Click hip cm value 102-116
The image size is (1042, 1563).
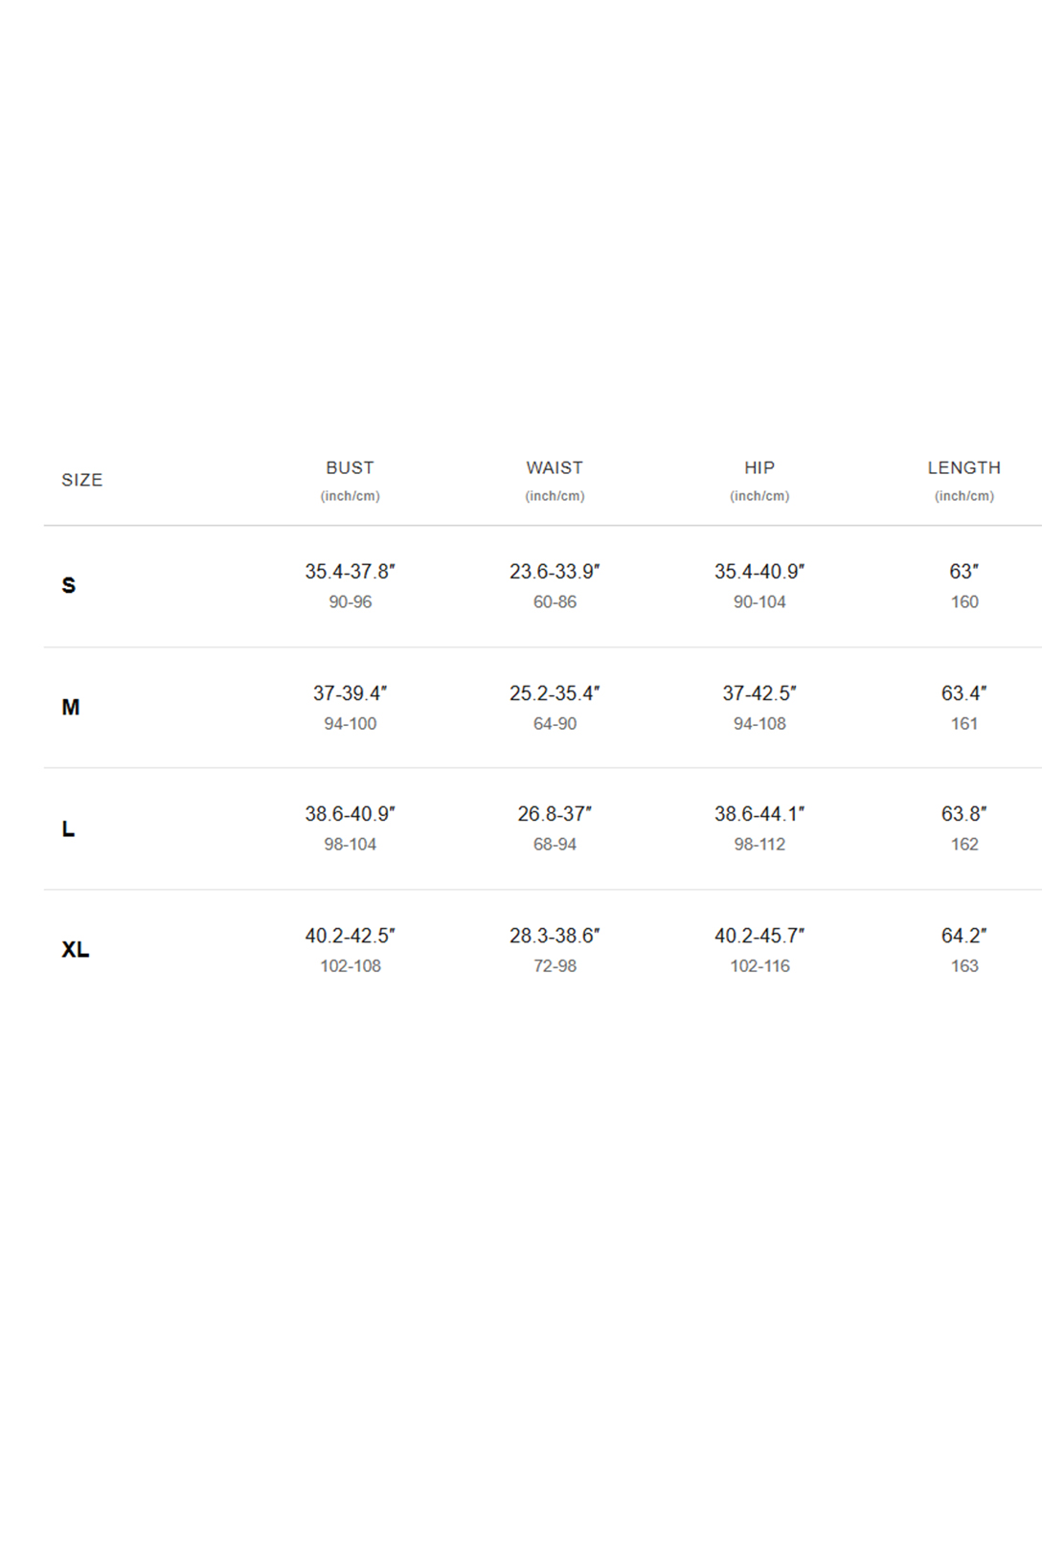759,966
